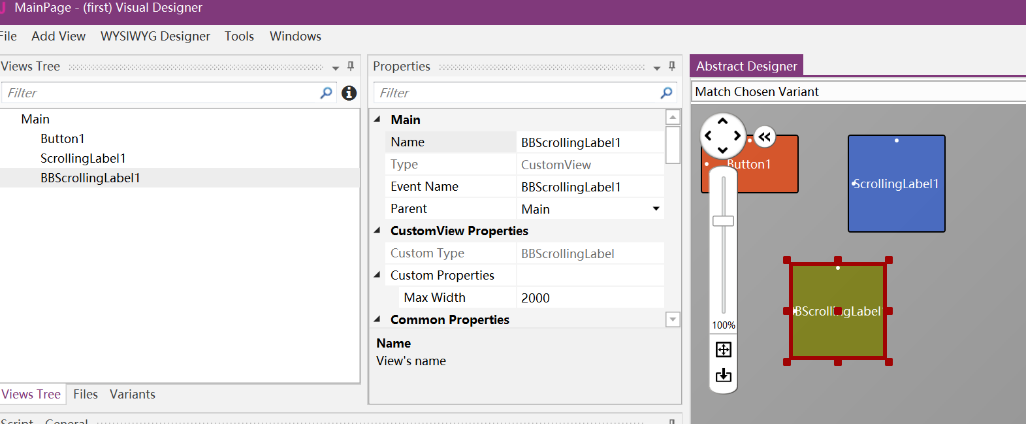Open the Parent dropdown showing Main
Viewport: 1026px width, 424px height.
click(x=656, y=209)
